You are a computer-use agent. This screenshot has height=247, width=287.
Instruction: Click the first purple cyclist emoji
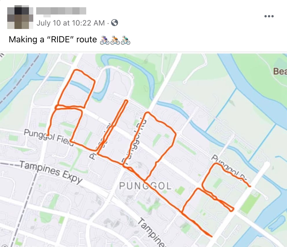coord(104,40)
